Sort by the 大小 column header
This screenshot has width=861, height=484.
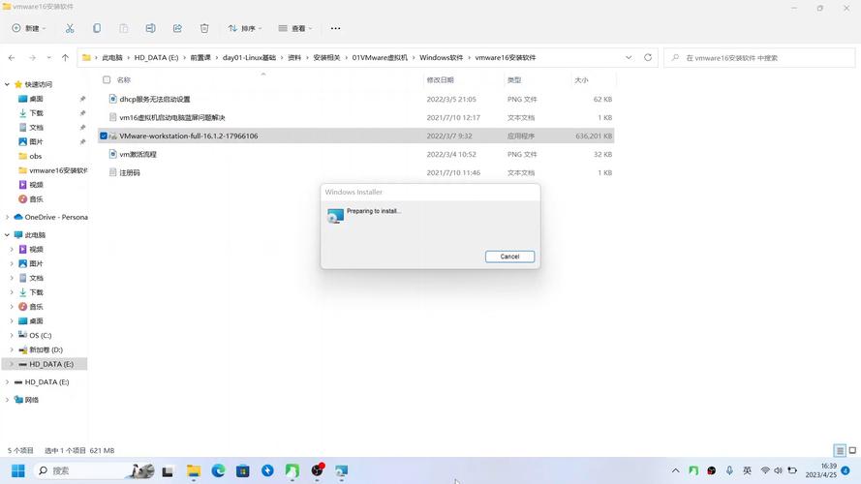click(581, 80)
